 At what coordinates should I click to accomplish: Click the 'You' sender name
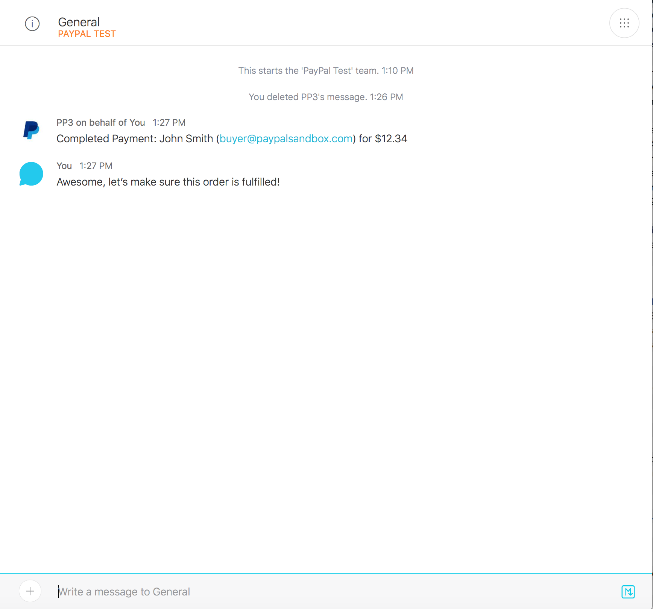click(x=64, y=166)
